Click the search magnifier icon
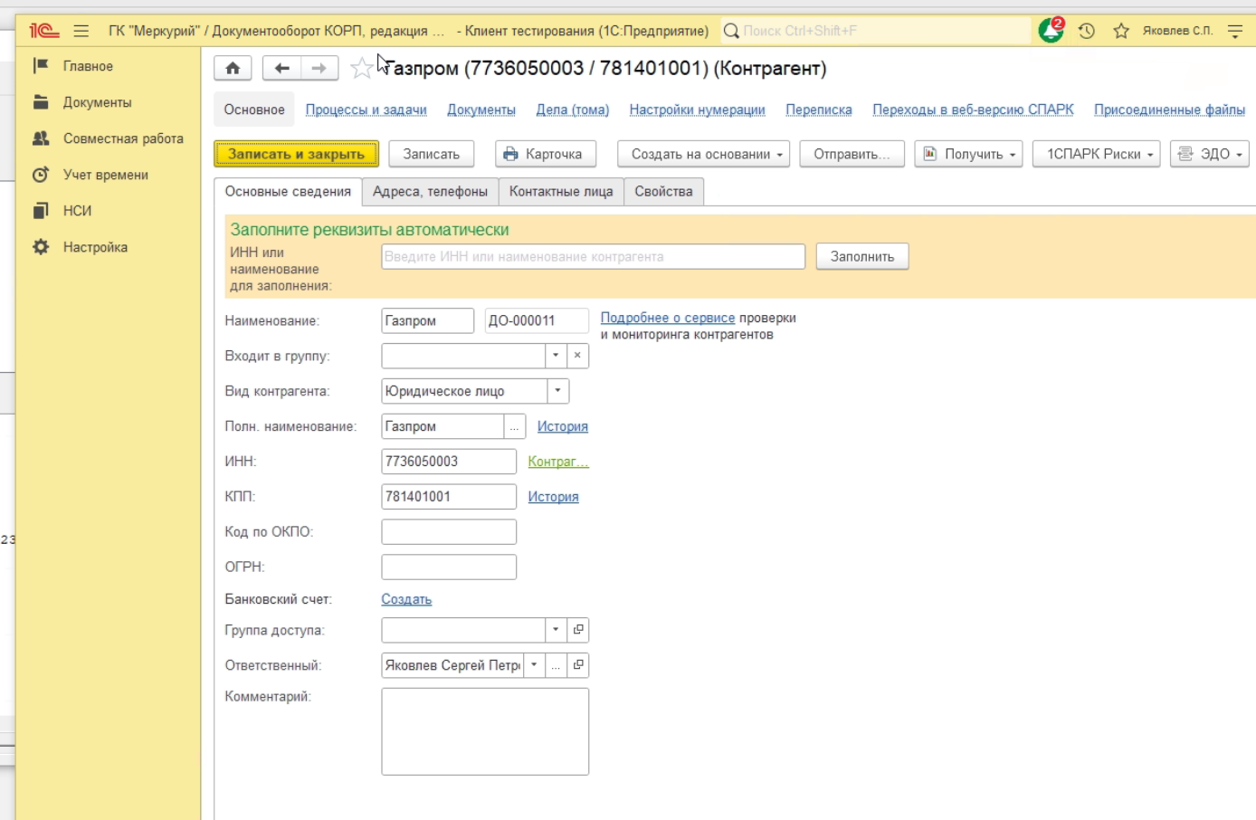Viewport: 1256px width, 820px height. [731, 31]
